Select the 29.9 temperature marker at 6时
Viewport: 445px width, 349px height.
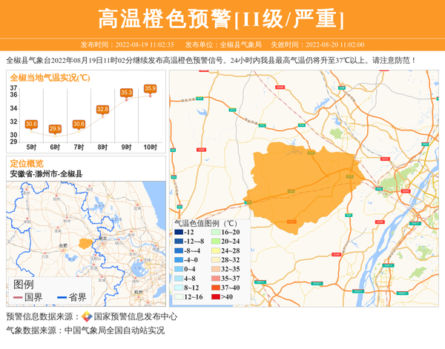55,129
